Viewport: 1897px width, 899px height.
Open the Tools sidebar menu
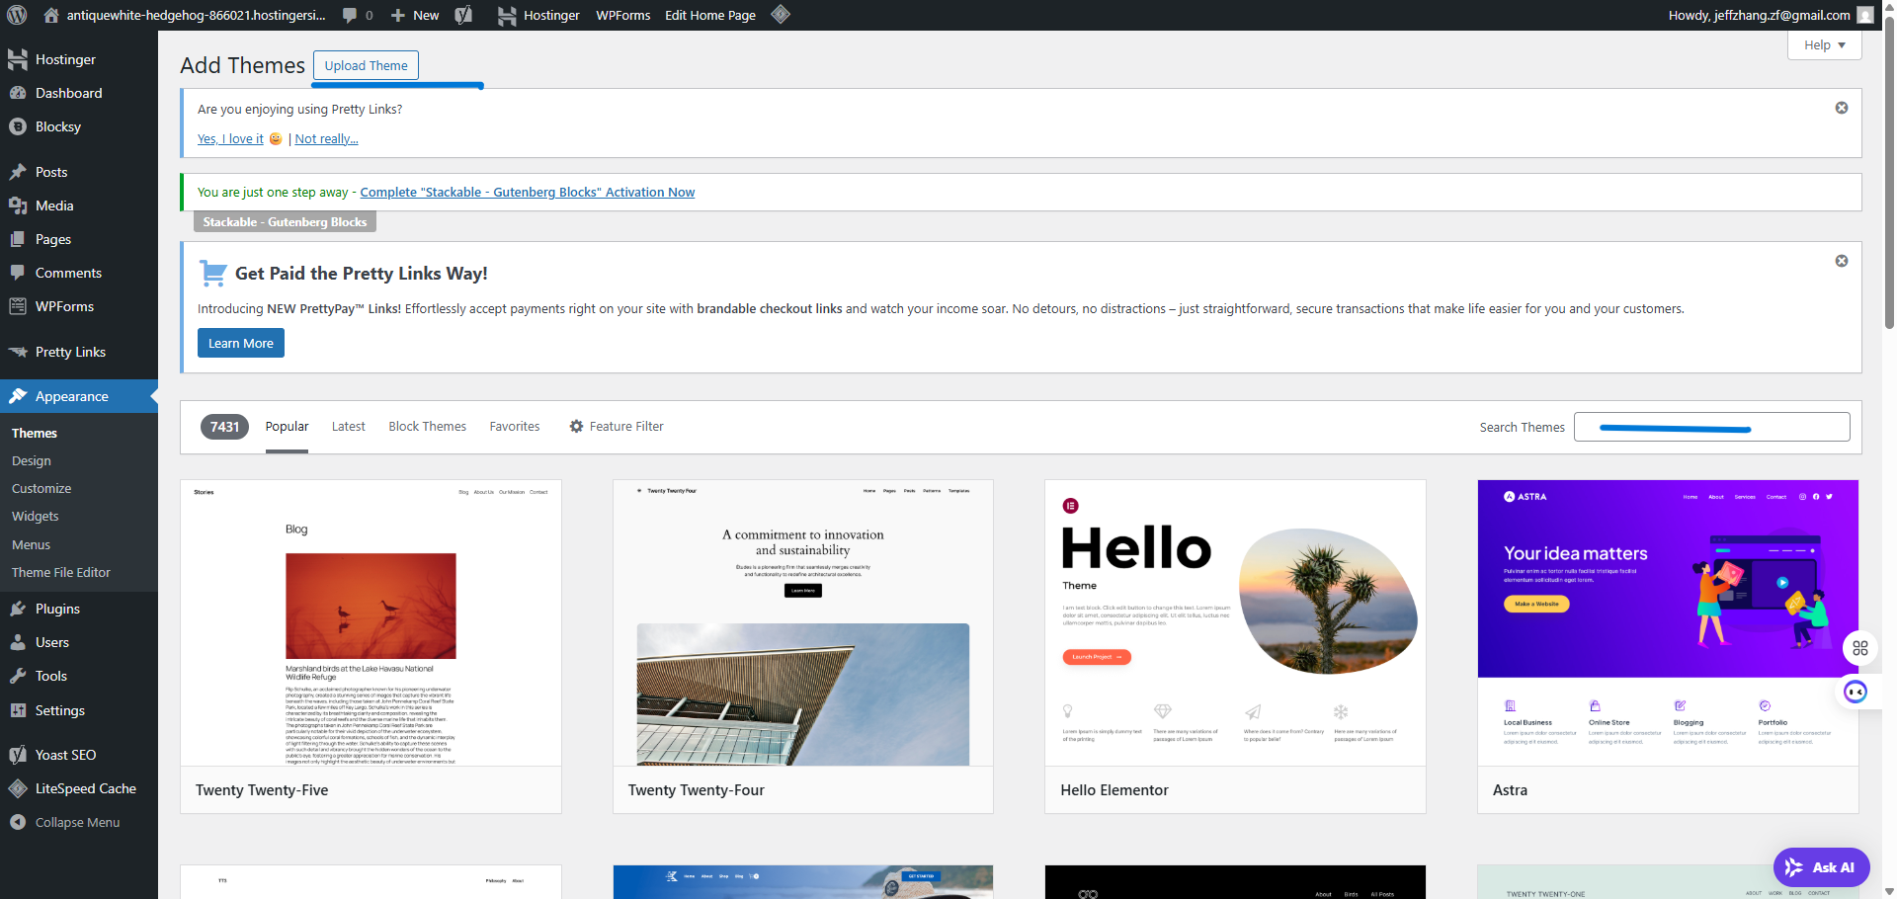[x=79, y=676]
